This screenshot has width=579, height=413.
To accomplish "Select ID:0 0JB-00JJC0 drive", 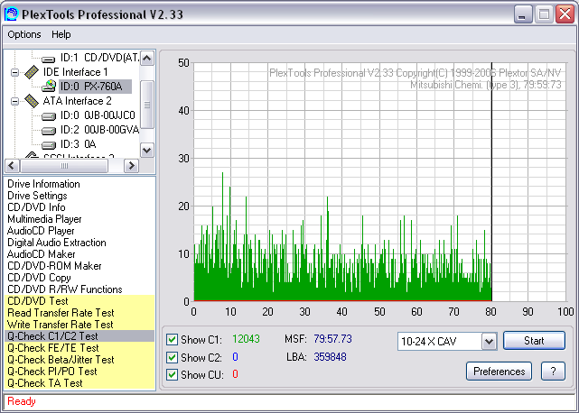I will [98, 115].
